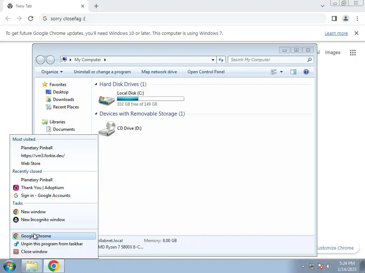Click the Chrome taskbar button

pyautogui.click(x=54, y=266)
